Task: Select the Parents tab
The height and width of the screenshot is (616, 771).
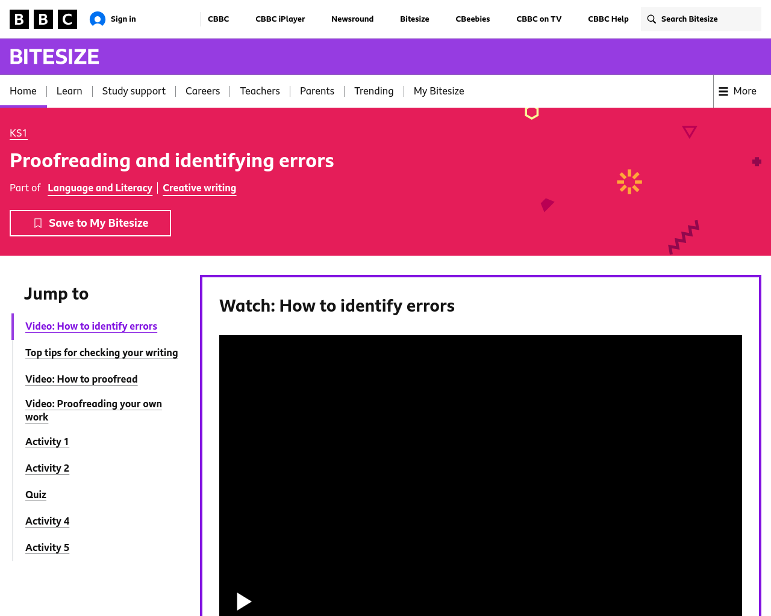Action: 317,91
